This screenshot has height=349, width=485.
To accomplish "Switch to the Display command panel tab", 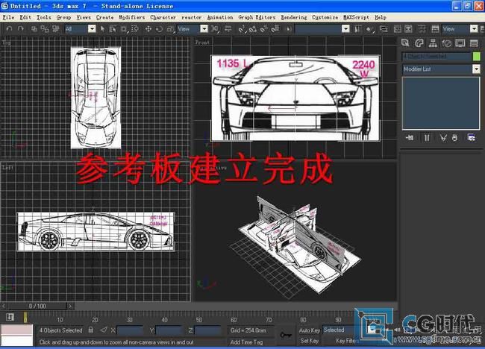I will tap(460, 43).
